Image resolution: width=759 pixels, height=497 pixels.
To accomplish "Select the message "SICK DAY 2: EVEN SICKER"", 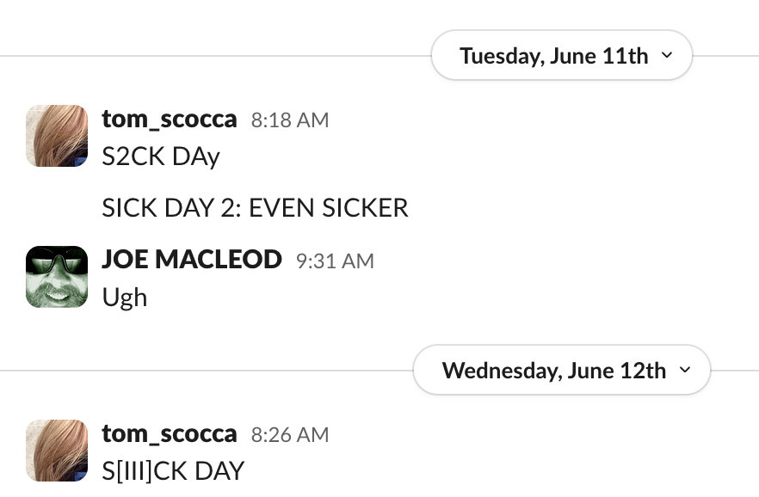I will click(255, 208).
